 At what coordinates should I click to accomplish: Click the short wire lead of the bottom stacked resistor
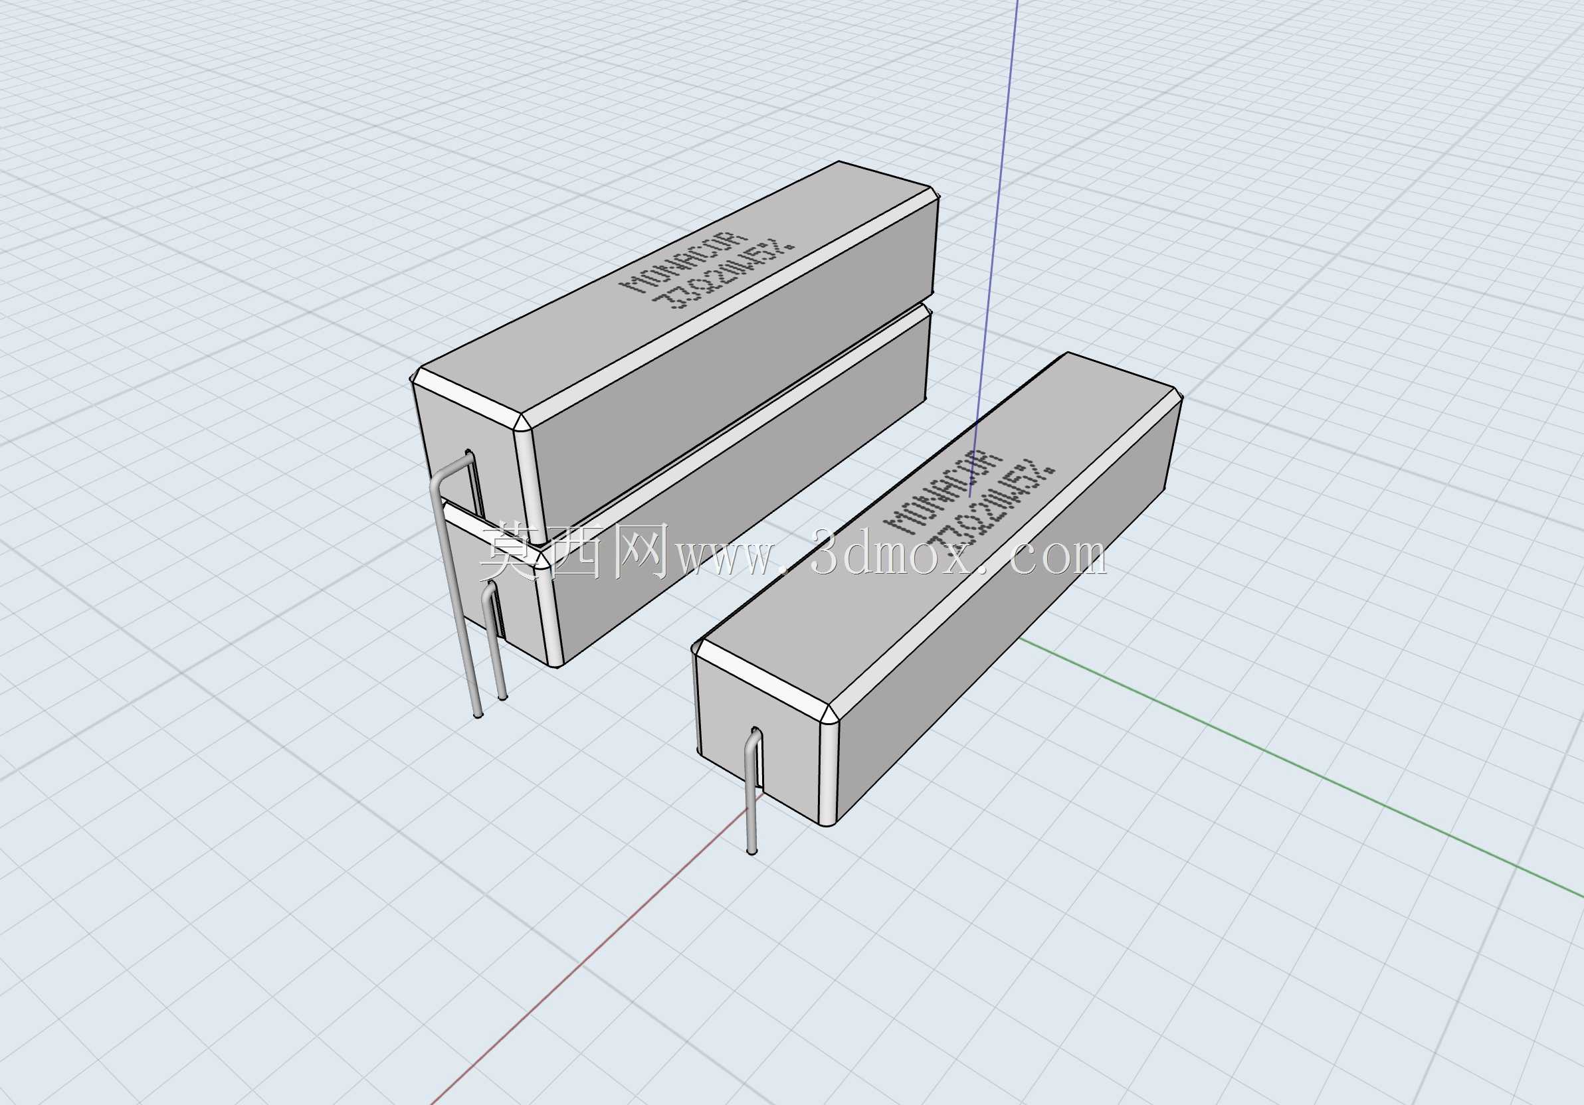(x=494, y=640)
